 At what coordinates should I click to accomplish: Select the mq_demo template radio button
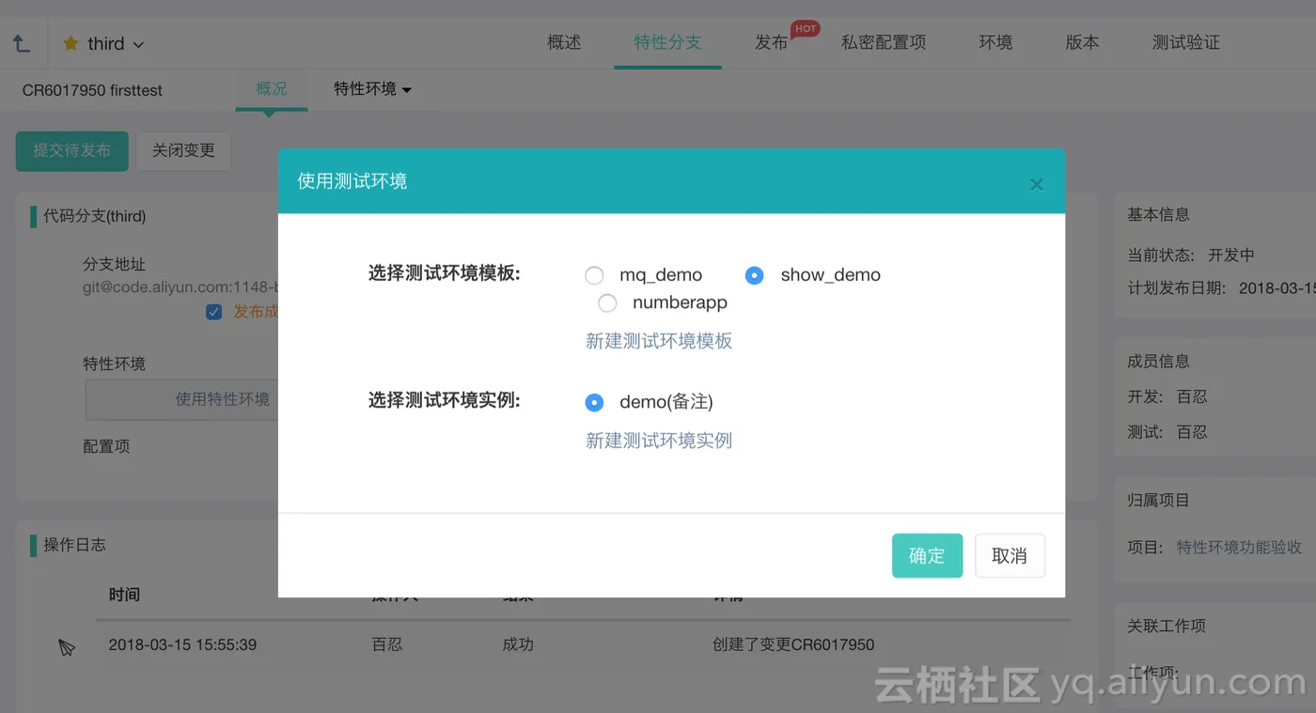pyautogui.click(x=594, y=275)
